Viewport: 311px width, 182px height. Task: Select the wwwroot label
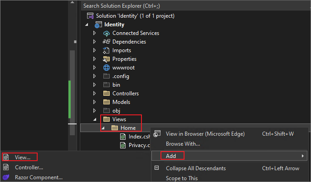[x=123, y=68]
